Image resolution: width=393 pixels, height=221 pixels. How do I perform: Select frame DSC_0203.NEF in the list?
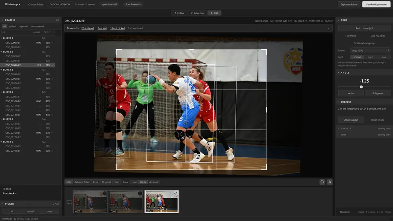click(27, 61)
